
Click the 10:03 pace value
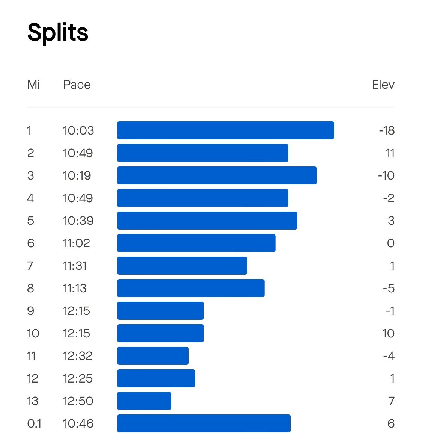tap(78, 130)
